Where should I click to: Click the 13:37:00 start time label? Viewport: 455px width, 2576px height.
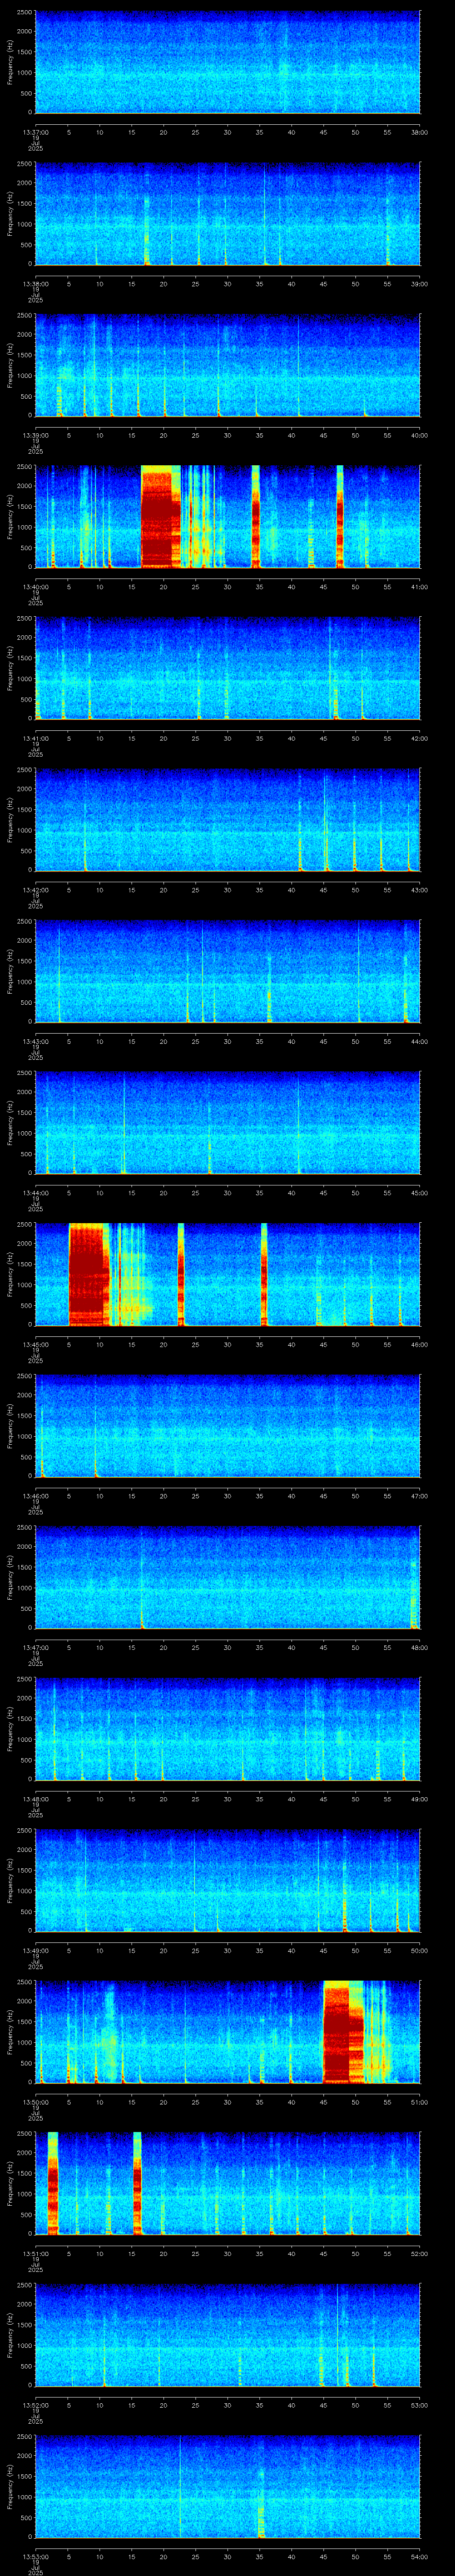tap(35, 132)
